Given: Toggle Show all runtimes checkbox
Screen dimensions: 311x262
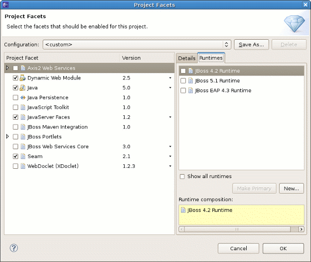Looking at the screenshot, I should point(182,176).
